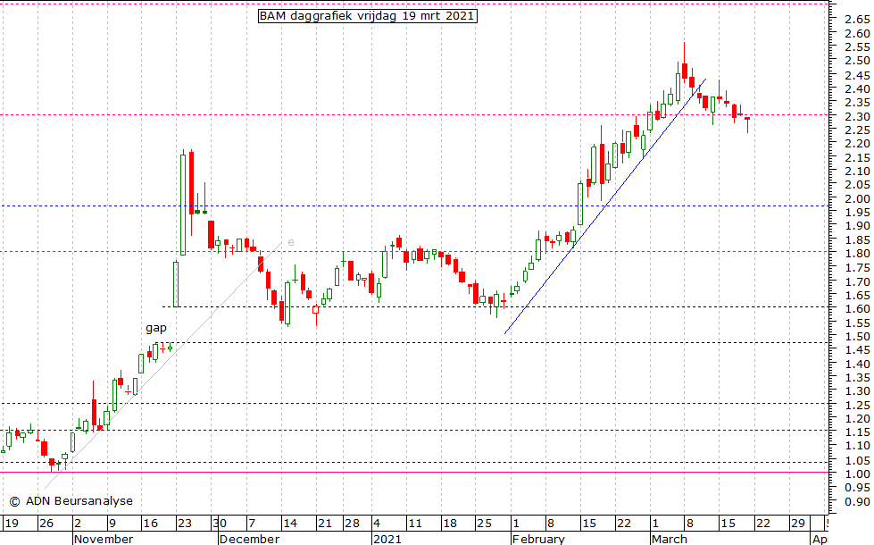Click the 2.65 price axis value
The height and width of the screenshot is (545, 874).
(857, 20)
